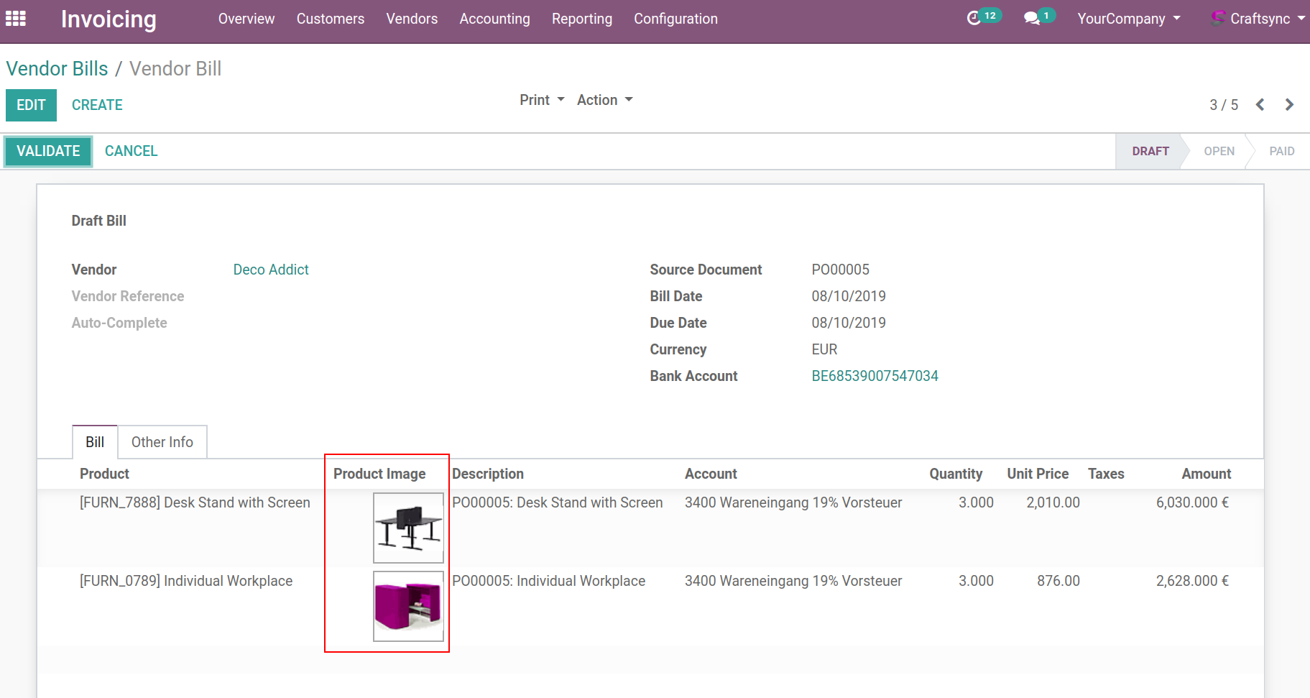The width and height of the screenshot is (1310, 698).
Task: Open the YourCompany company selector
Action: pyautogui.click(x=1128, y=19)
